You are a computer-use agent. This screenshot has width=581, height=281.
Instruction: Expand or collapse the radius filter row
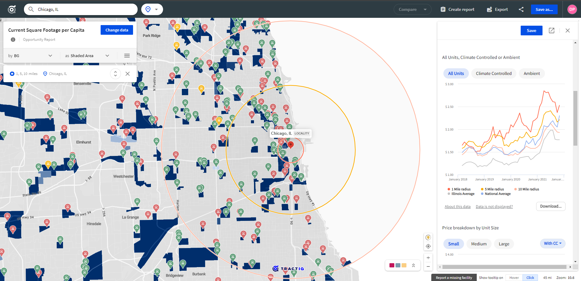(x=115, y=74)
